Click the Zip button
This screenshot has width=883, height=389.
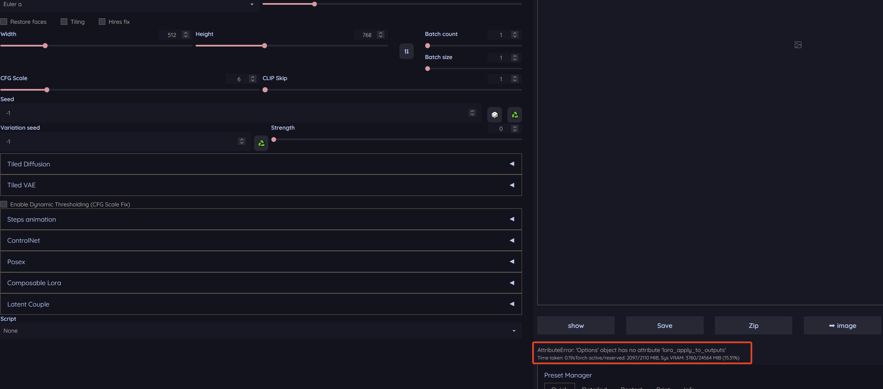(x=753, y=325)
